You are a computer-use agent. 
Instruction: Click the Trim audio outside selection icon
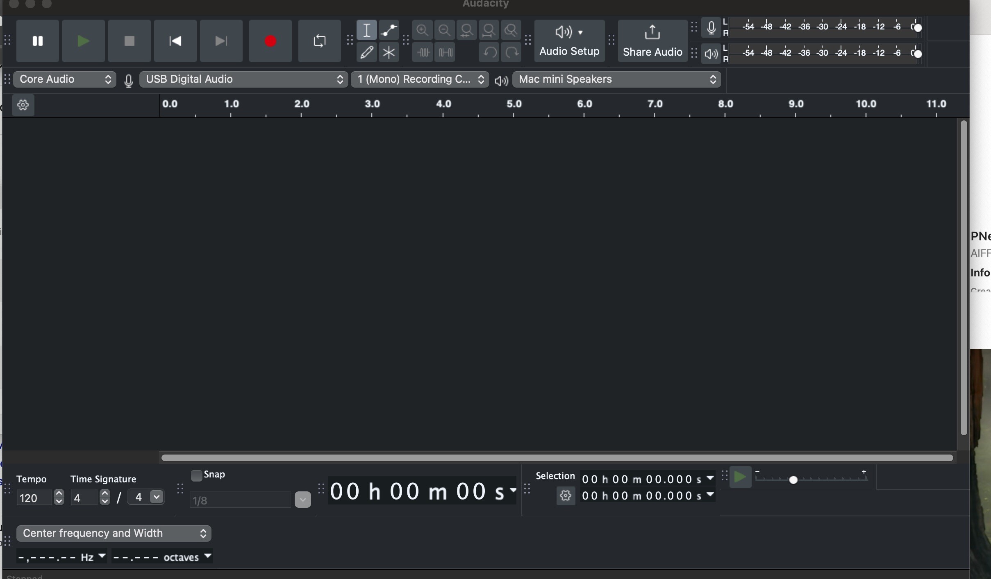coord(423,53)
